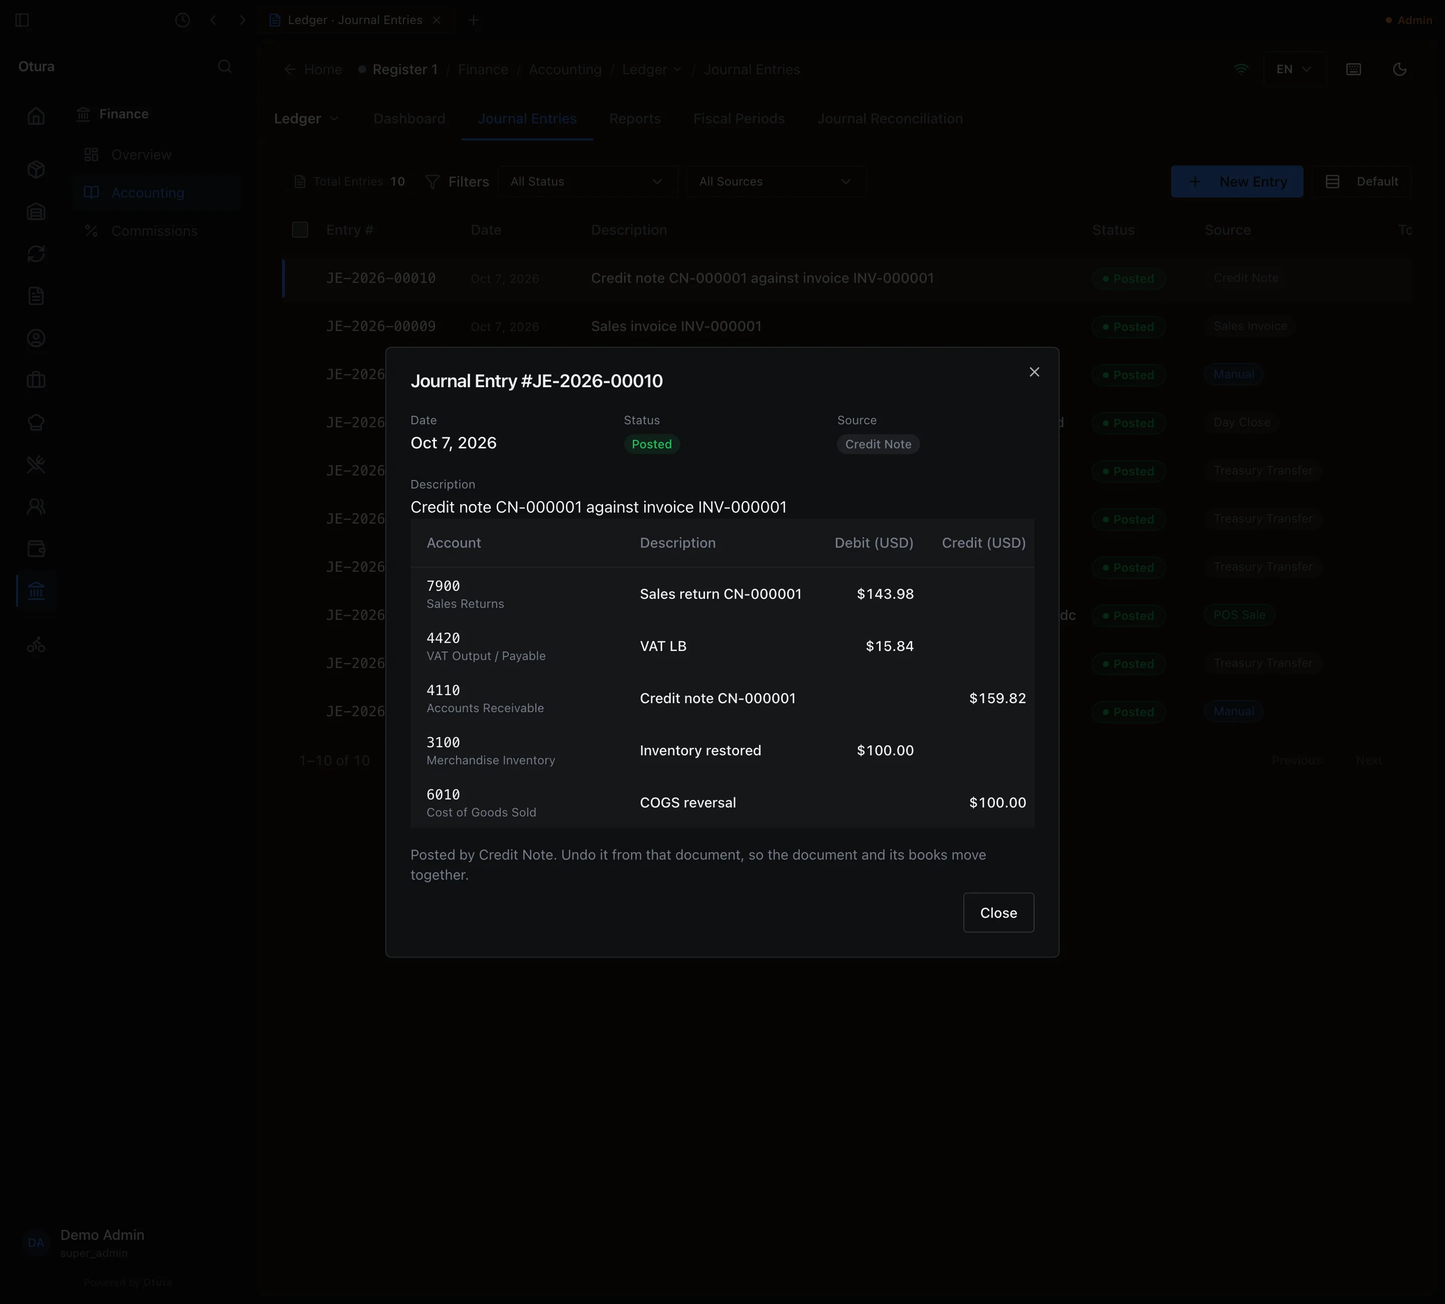
Task: Click the search icon beside Otura
Action: tap(225, 67)
